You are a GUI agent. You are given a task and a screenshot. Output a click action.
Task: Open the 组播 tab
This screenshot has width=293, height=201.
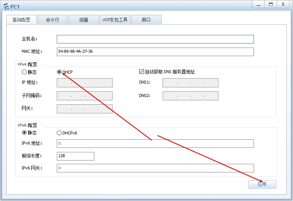pos(84,20)
